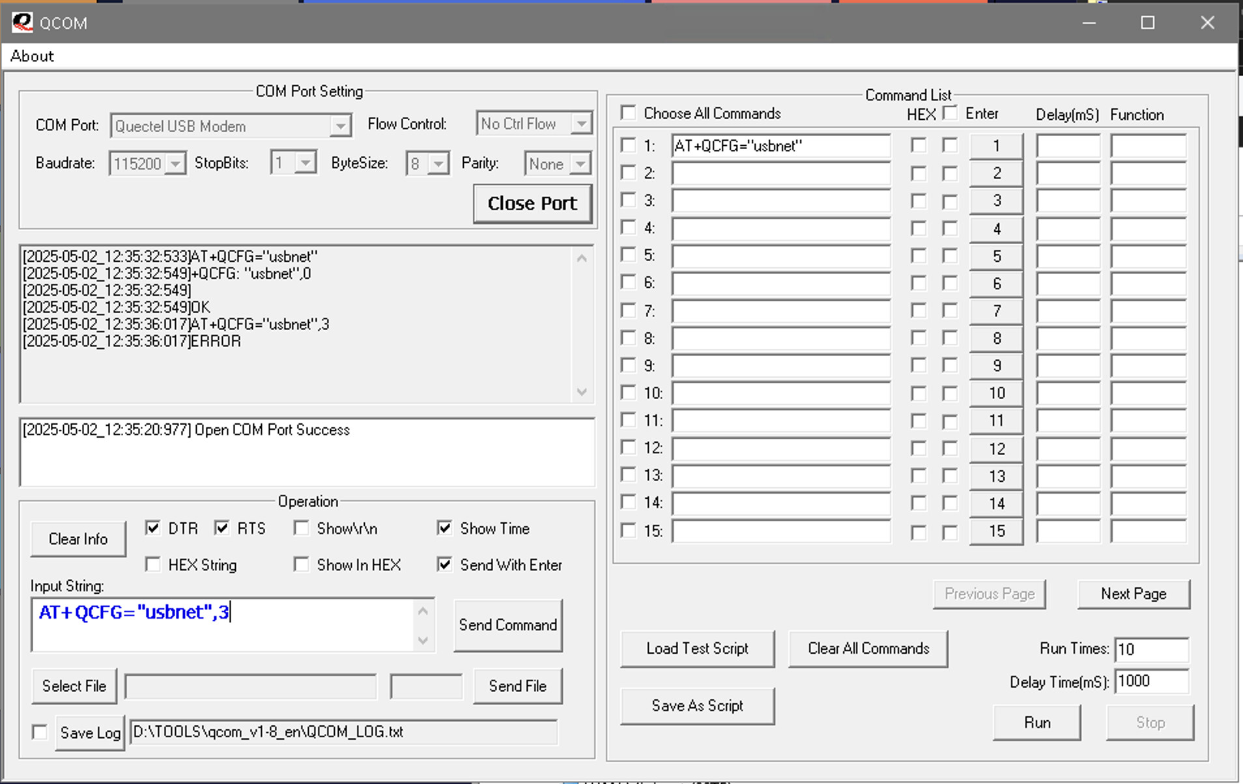Check the Choose All Commands box
This screenshot has height=784, width=1243.
point(629,113)
